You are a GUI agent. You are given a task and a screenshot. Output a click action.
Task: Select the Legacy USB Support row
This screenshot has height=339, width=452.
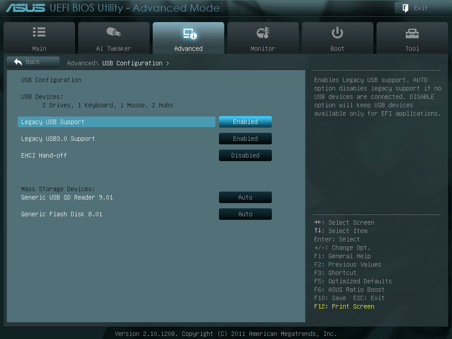[x=117, y=122]
